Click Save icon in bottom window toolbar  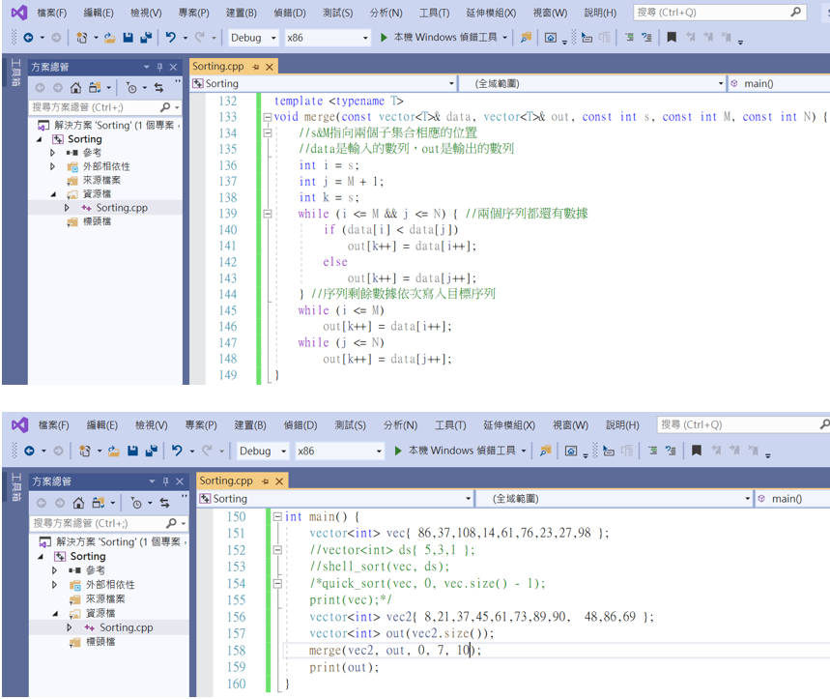click(x=132, y=451)
